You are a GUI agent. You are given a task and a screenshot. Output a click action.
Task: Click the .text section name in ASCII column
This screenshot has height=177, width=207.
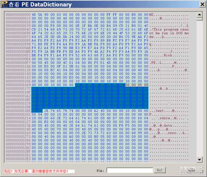[x=159, y=111]
